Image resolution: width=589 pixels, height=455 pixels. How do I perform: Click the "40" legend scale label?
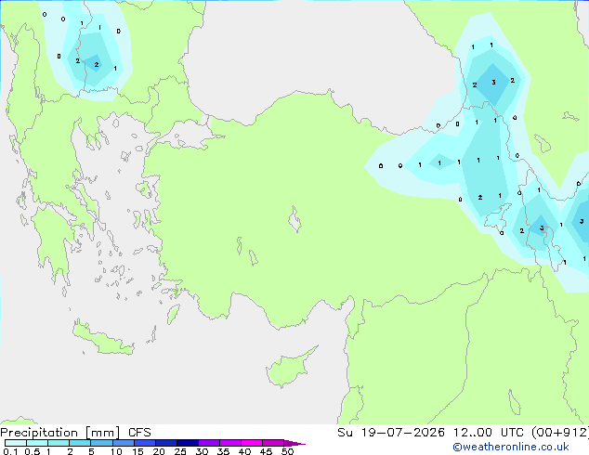(244, 451)
